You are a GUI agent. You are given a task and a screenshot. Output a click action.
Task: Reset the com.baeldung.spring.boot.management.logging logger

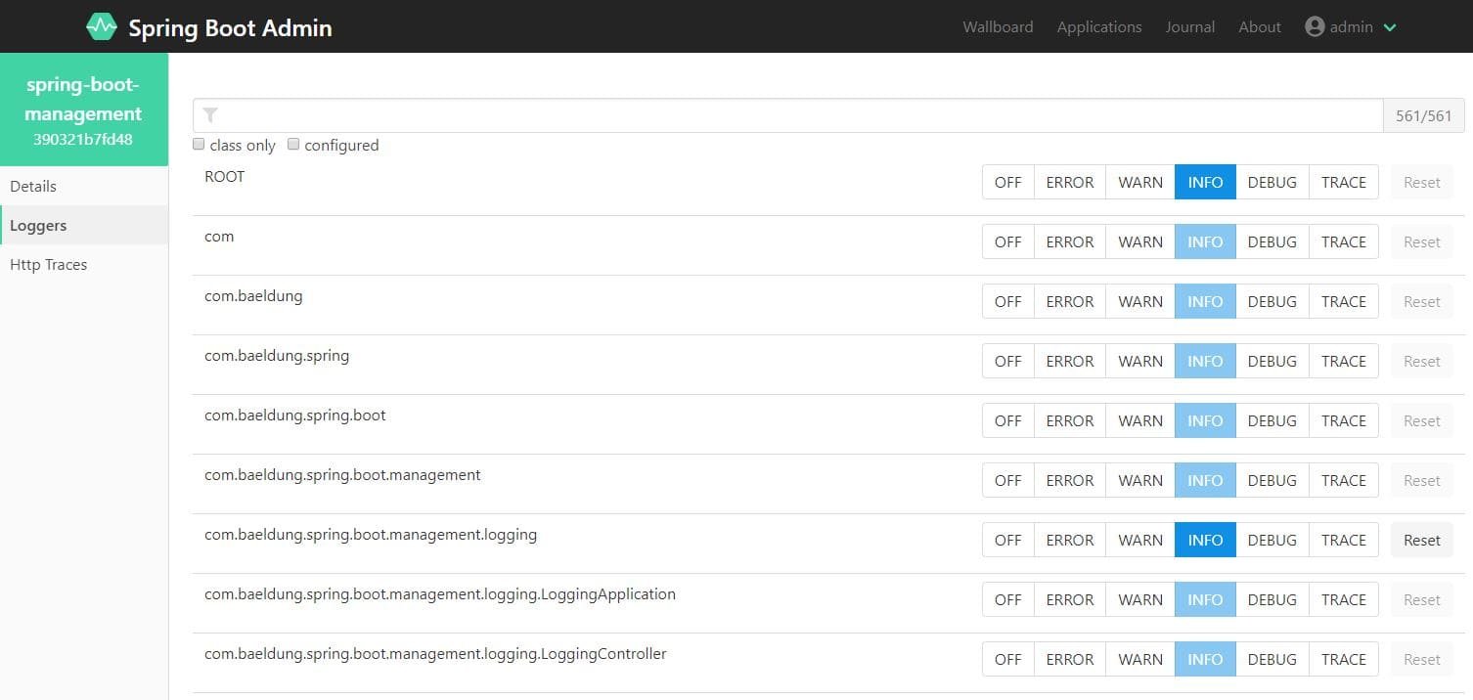coord(1421,539)
